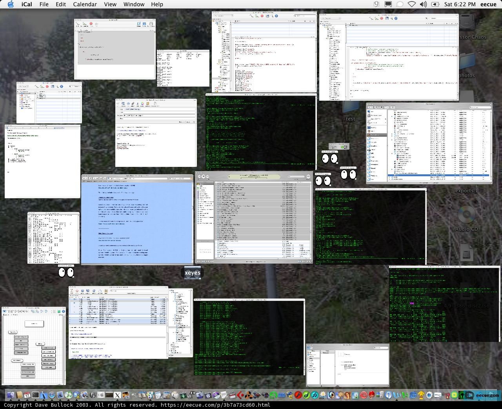Click the Audio CD desktop icon

coord(466,220)
